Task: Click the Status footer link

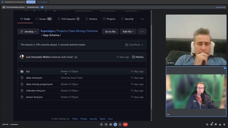Action: click(x=103, y=119)
